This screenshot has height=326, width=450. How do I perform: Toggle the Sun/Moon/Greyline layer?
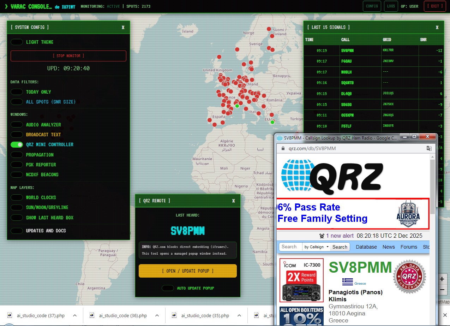[17, 207]
